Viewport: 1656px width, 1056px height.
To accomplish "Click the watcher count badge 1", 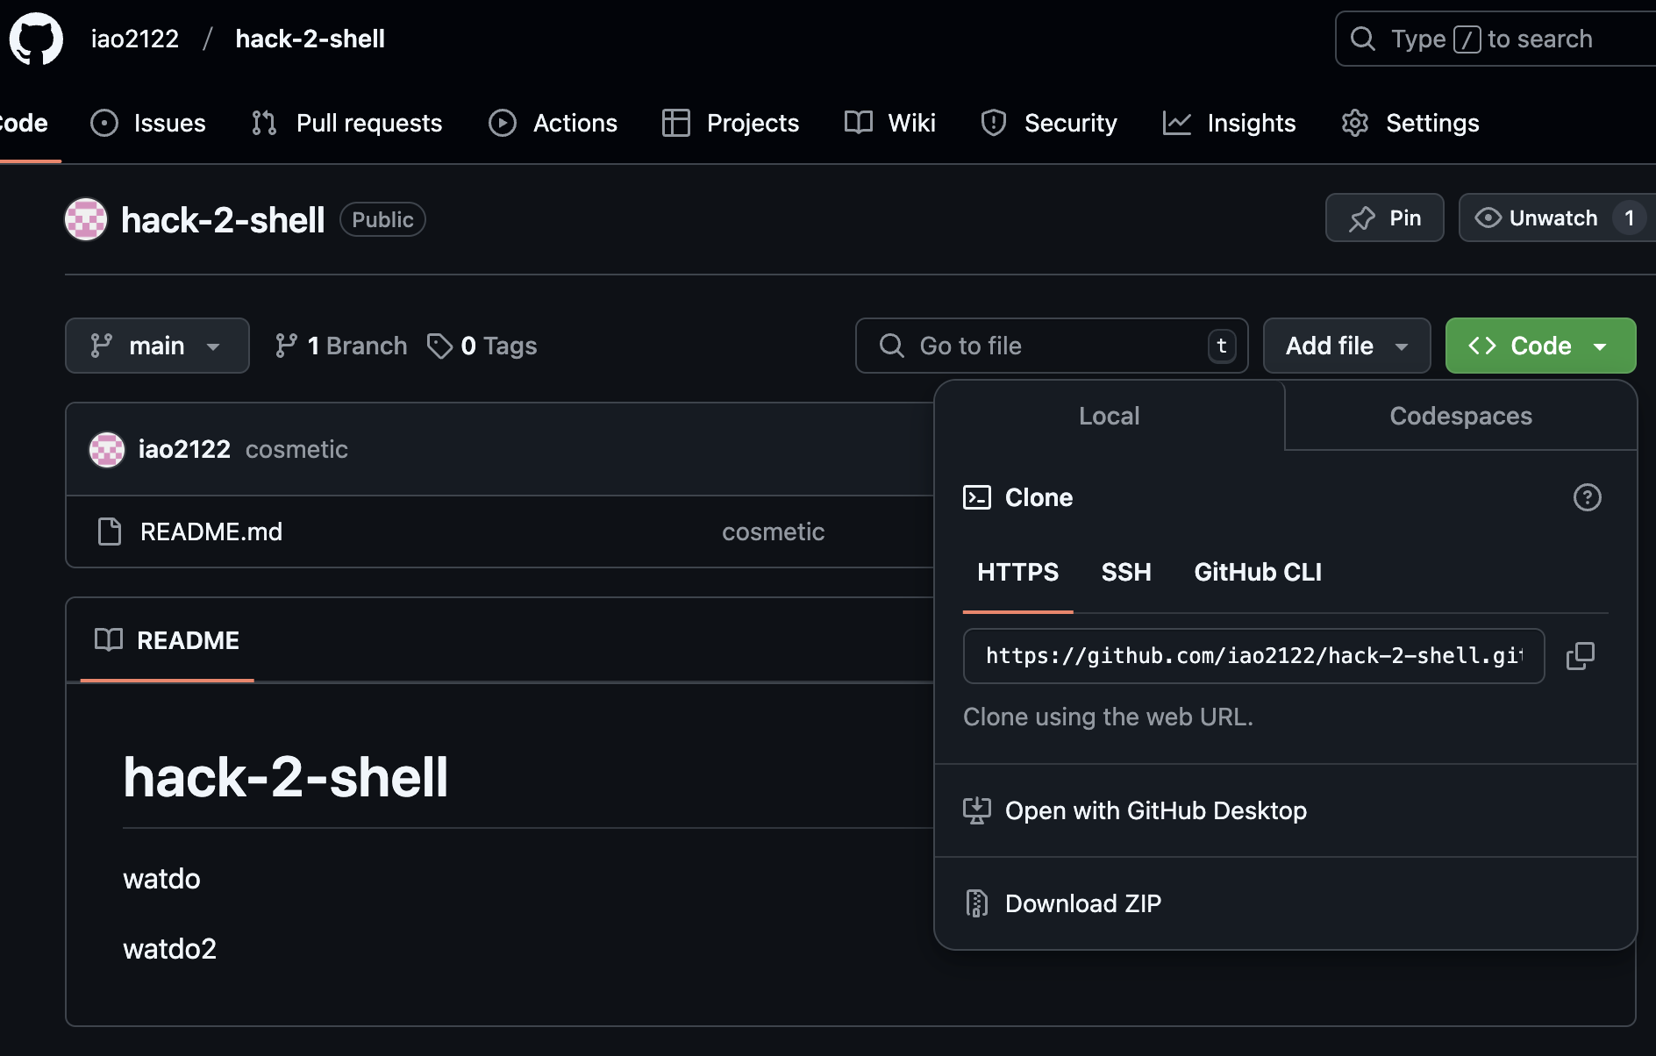I will 1629,218.
